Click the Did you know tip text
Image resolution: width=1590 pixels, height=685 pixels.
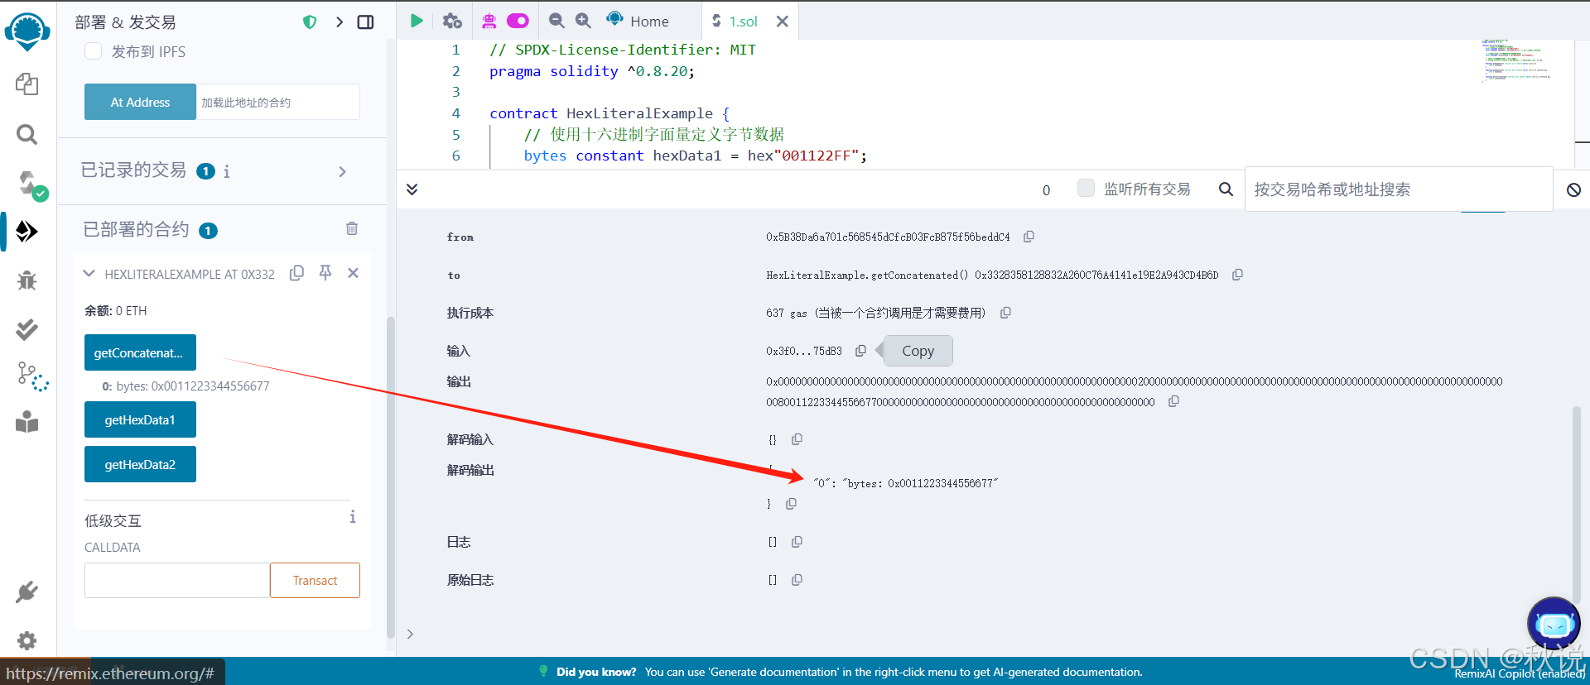coord(850,672)
